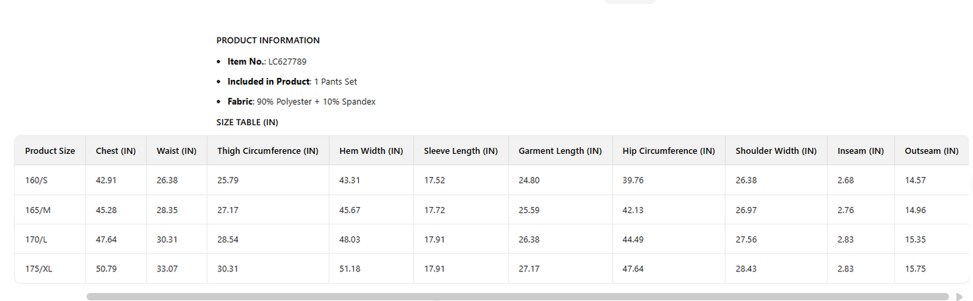Select the 165/M size row label
The height and width of the screenshot is (301, 973).
[38, 210]
